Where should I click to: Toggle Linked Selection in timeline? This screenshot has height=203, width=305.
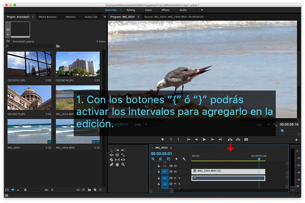coord(169,159)
